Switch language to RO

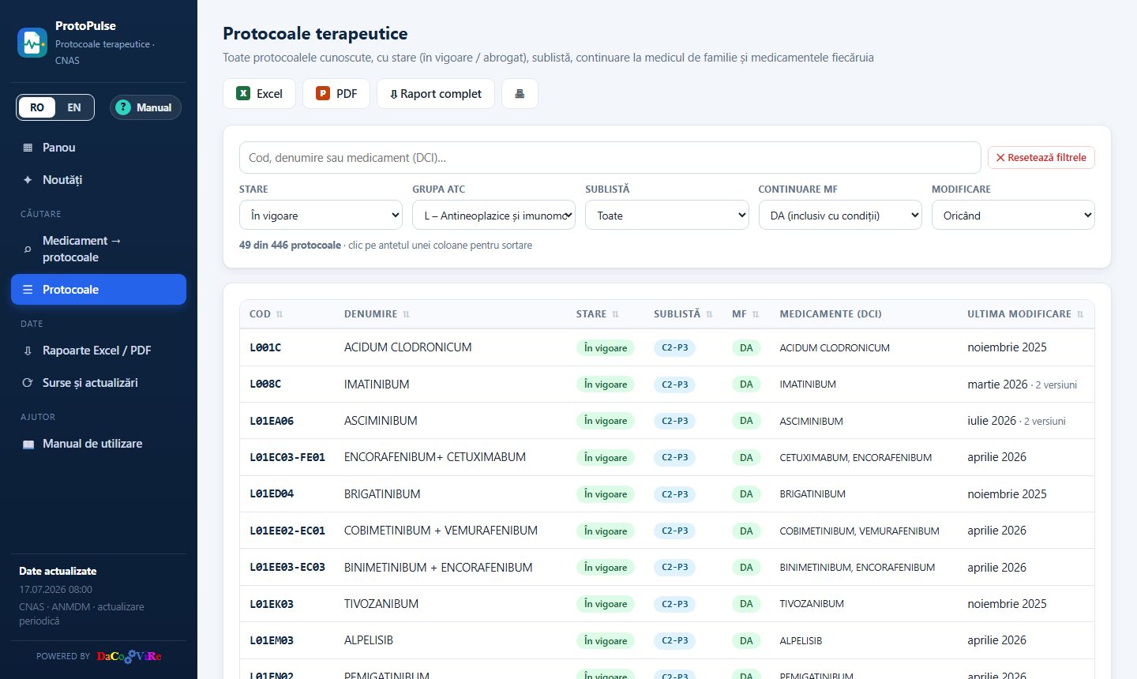point(37,107)
